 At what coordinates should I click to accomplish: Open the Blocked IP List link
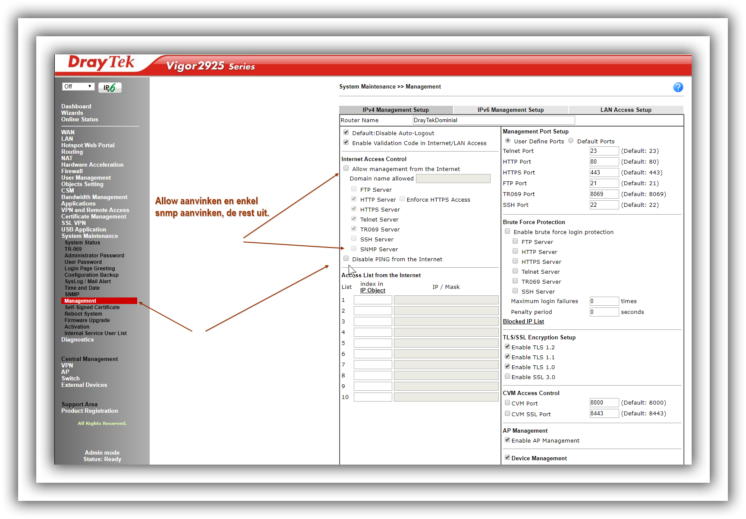coord(523,322)
